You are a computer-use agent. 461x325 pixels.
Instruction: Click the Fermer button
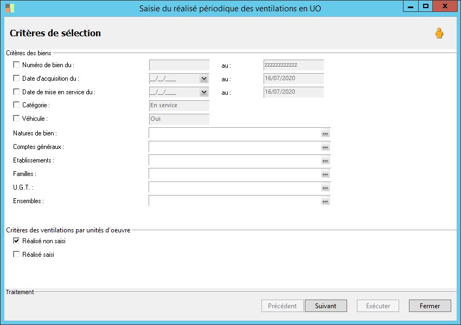(x=430, y=306)
